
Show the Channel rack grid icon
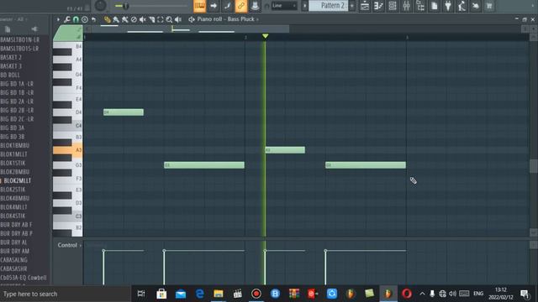tap(393, 6)
